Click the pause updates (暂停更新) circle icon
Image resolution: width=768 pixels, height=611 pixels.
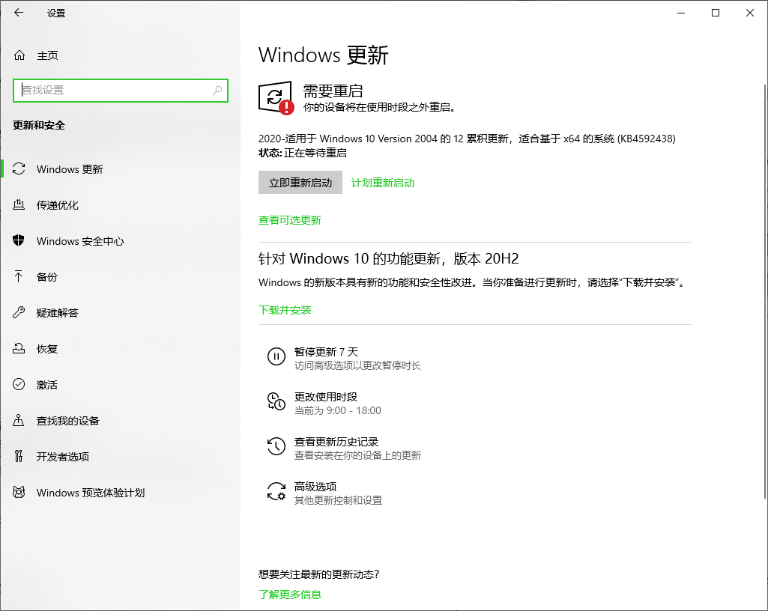(276, 357)
